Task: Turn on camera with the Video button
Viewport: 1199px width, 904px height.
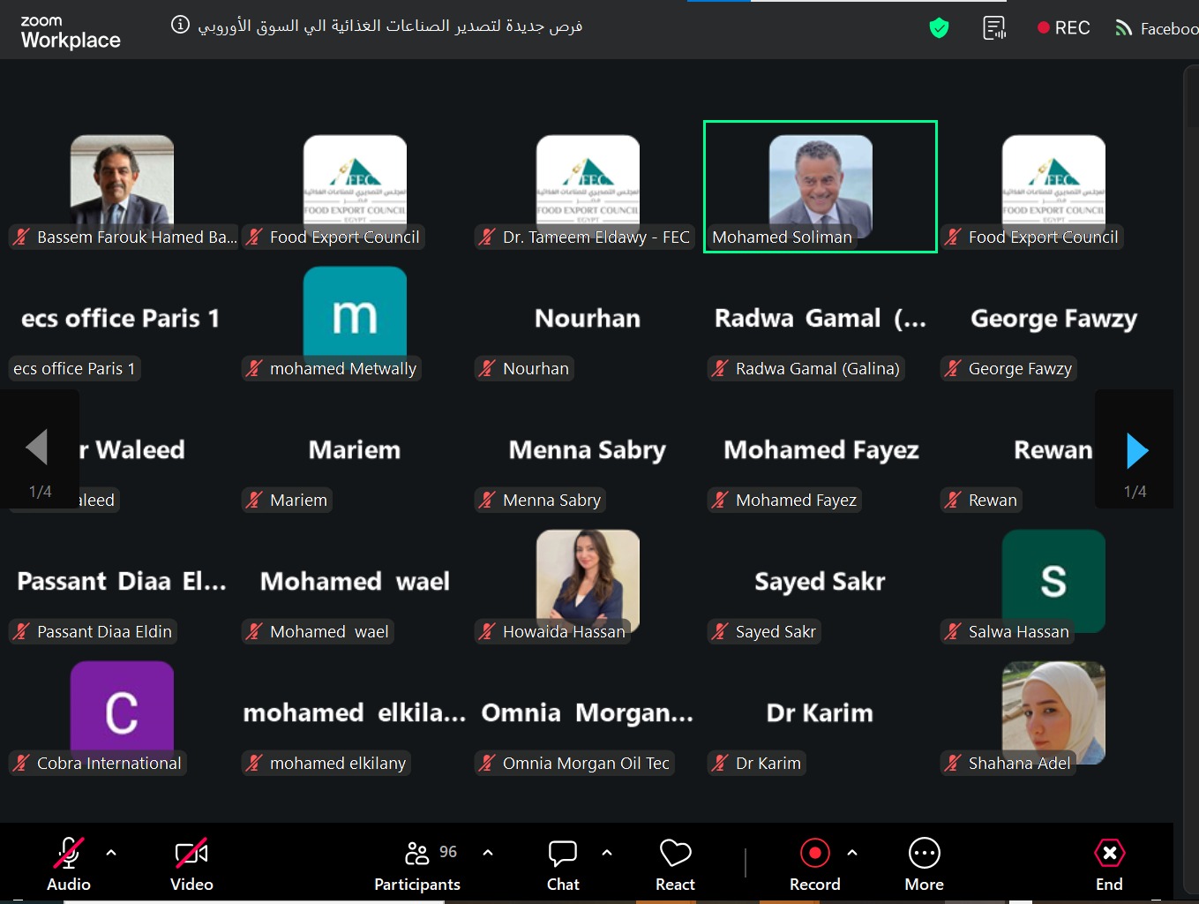Action: [191, 863]
